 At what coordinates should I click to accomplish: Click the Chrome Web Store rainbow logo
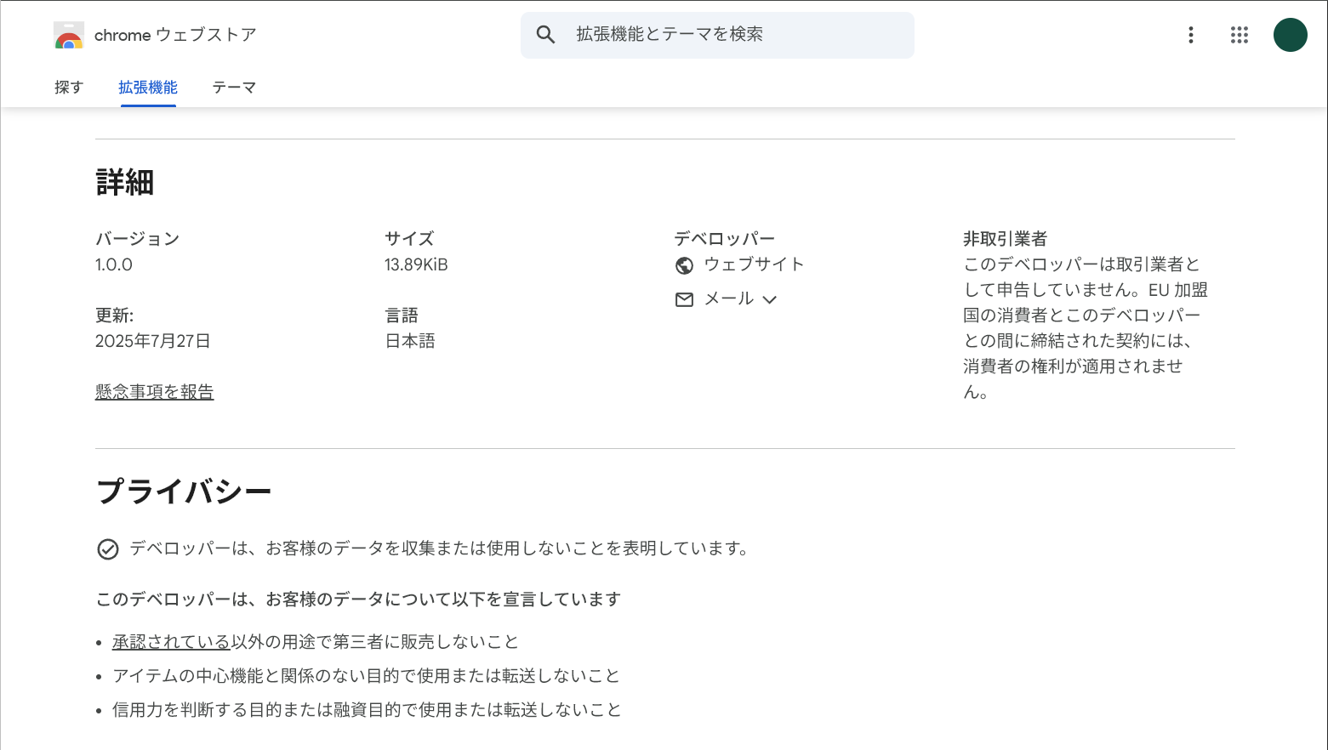point(68,36)
